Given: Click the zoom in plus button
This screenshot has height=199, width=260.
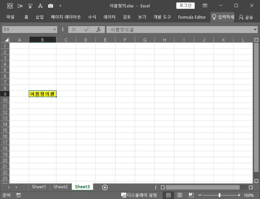Looking at the screenshot, I should pyautogui.click(x=239, y=195).
